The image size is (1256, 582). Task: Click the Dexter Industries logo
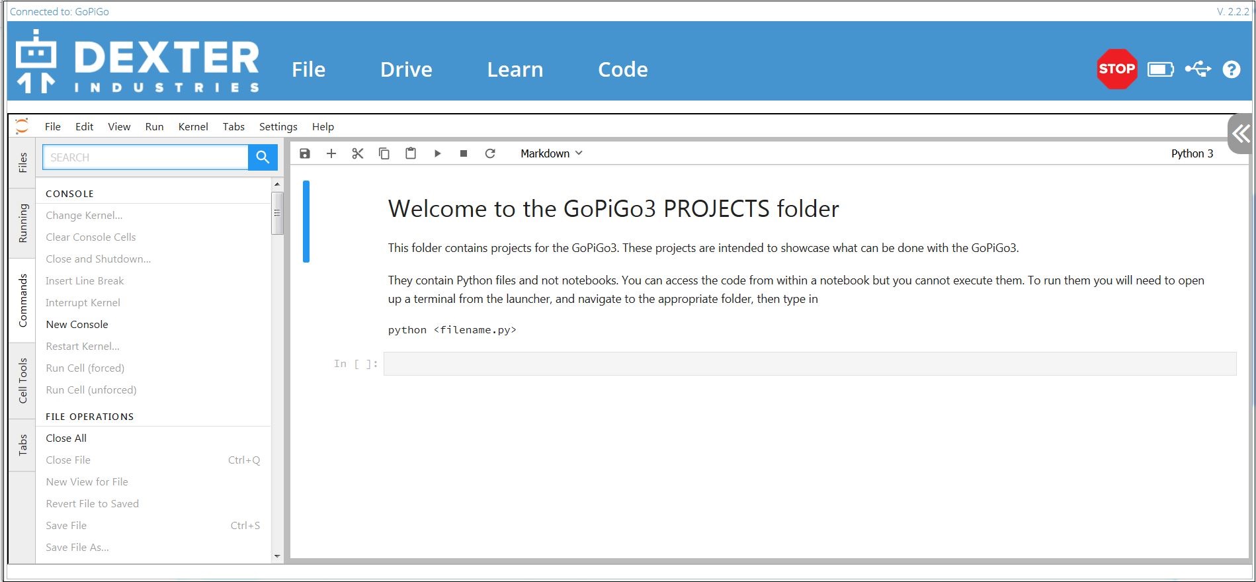coord(137,61)
